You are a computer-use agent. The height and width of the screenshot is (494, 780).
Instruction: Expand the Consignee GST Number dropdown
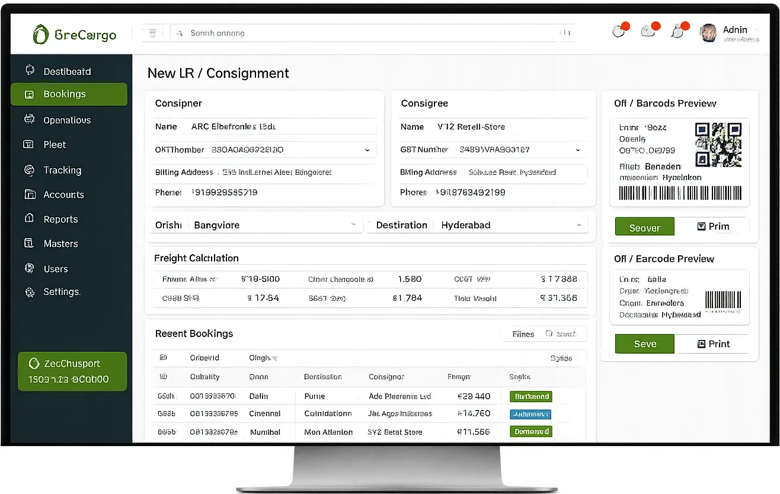tap(578, 150)
